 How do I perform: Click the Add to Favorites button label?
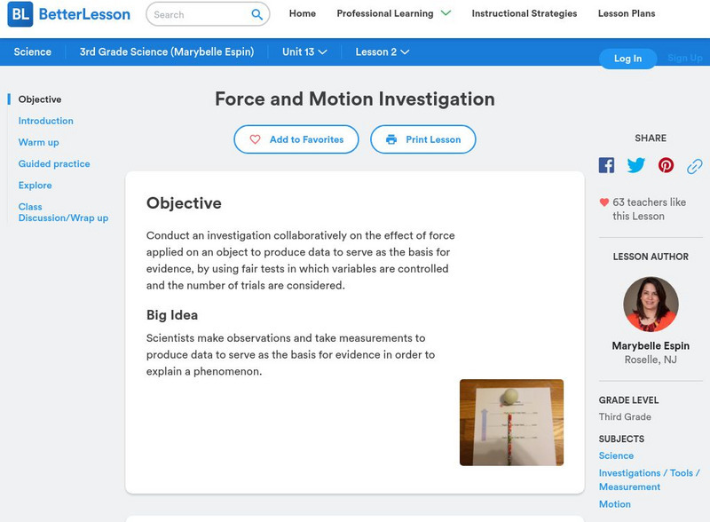tap(306, 139)
